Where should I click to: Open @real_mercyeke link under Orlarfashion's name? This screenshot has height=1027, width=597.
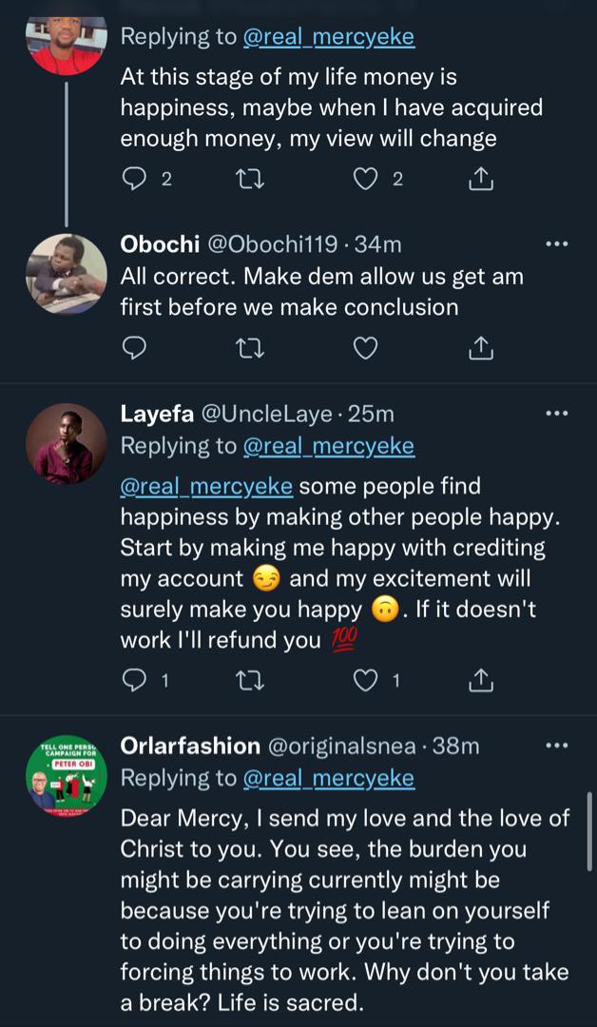click(x=329, y=778)
